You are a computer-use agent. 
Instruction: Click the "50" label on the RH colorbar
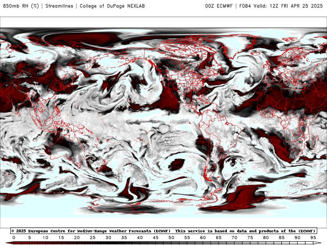171,238
